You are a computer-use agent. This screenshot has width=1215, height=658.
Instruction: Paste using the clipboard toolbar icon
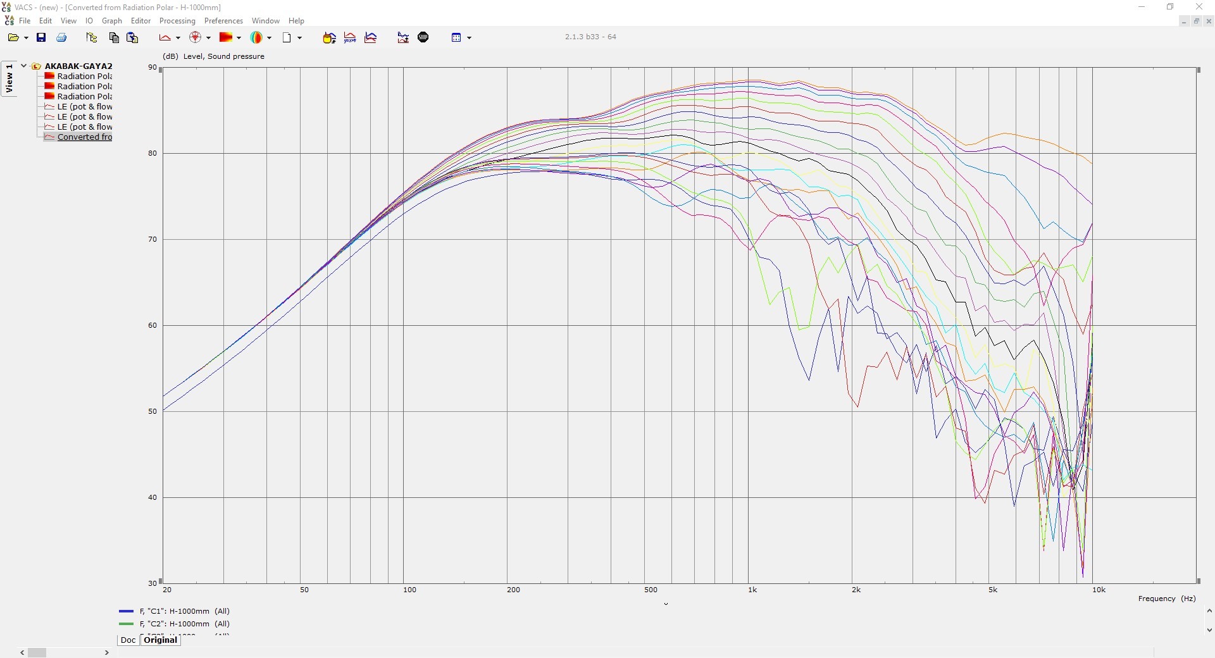click(x=132, y=37)
